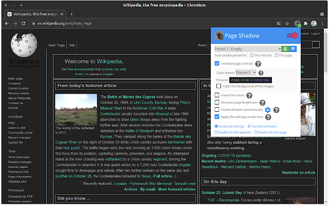Go forward to the next page
Image resolution: width=329 pixels, height=206 pixels.
15,24
